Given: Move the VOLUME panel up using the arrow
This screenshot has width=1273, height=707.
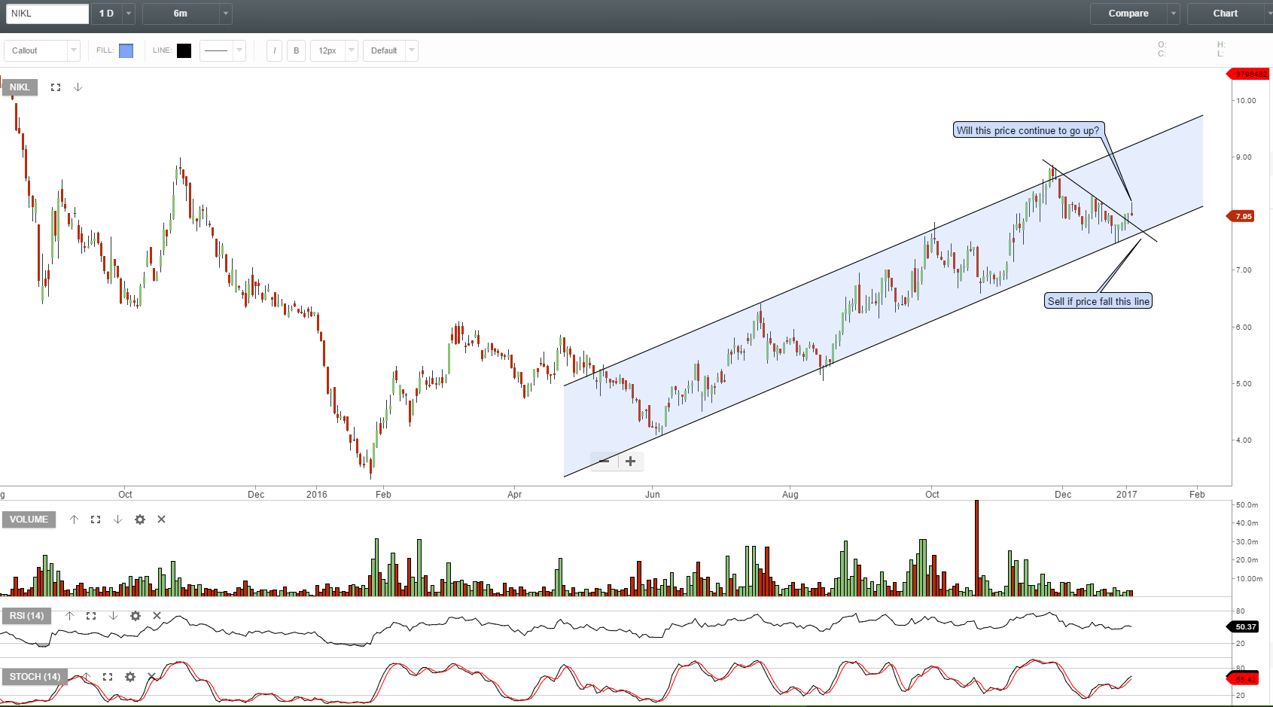Looking at the screenshot, I should click(x=74, y=520).
